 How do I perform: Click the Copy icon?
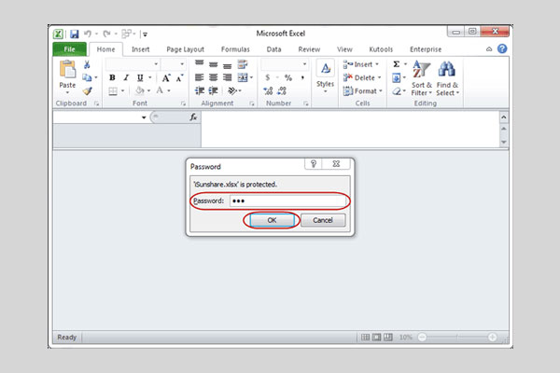point(87,77)
